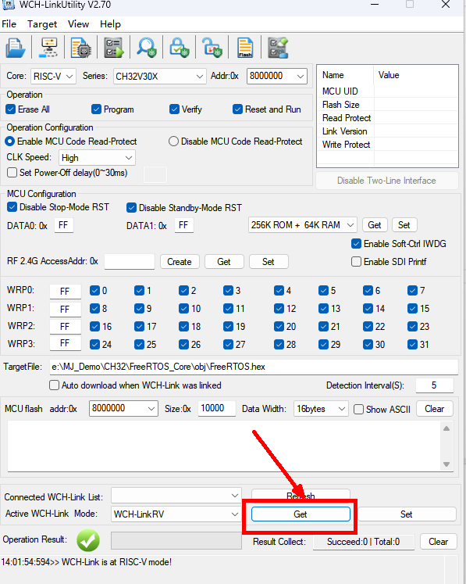Click flash view scrollbar down arrow
466x584 pixels.
click(x=446, y=464)
